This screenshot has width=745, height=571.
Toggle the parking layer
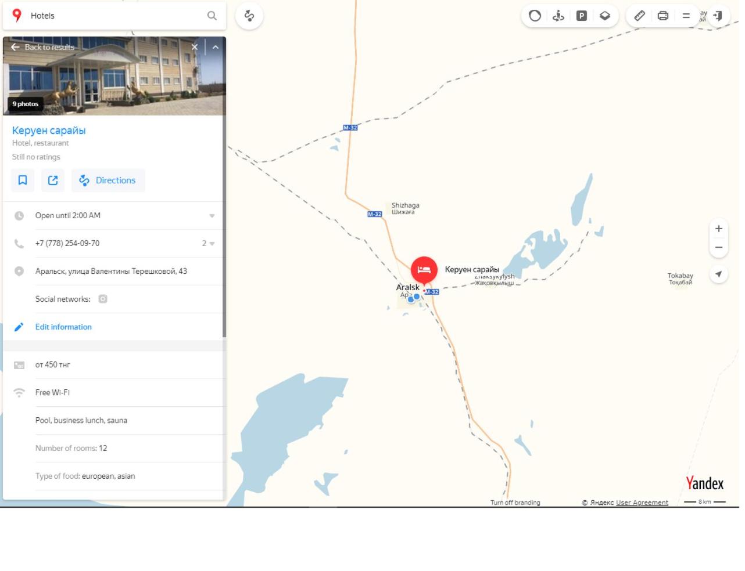click(581, 16)
